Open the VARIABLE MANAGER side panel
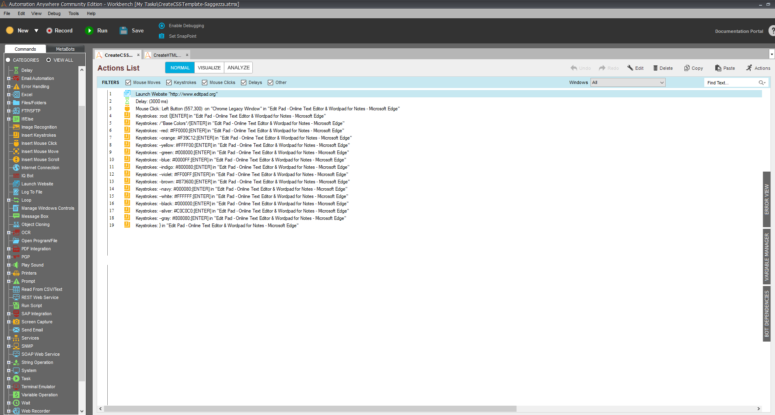775x415 pixels. tap(766, 257)
